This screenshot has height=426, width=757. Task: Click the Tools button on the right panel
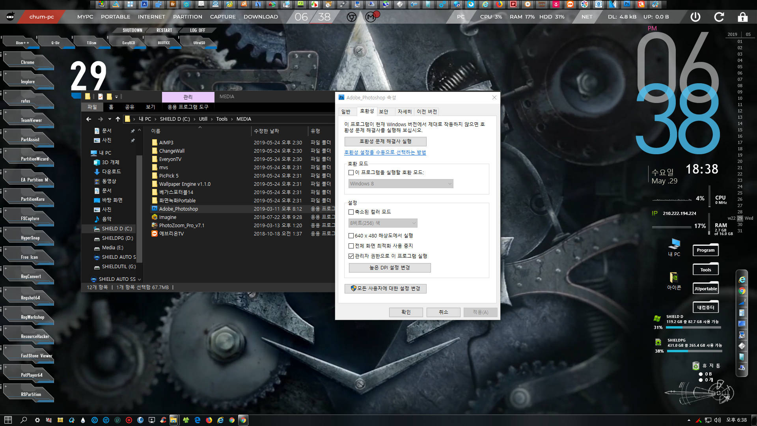(x=706, y=270)
